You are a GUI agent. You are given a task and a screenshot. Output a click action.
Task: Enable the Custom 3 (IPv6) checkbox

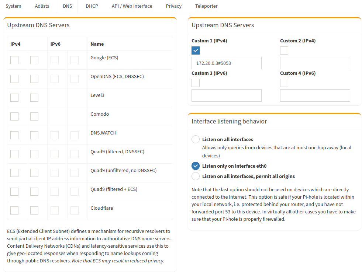pyautogui.click(x=196, y=83)
